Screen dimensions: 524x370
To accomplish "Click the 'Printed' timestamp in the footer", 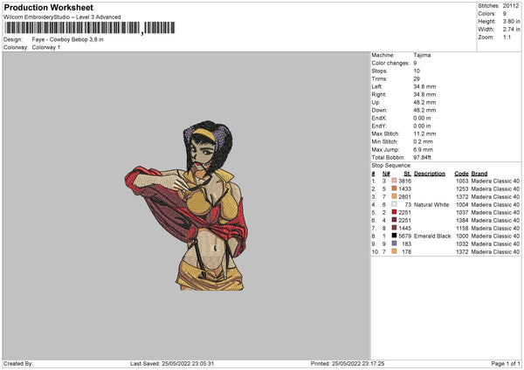I will pyautogui.click(x=348, y=364).
